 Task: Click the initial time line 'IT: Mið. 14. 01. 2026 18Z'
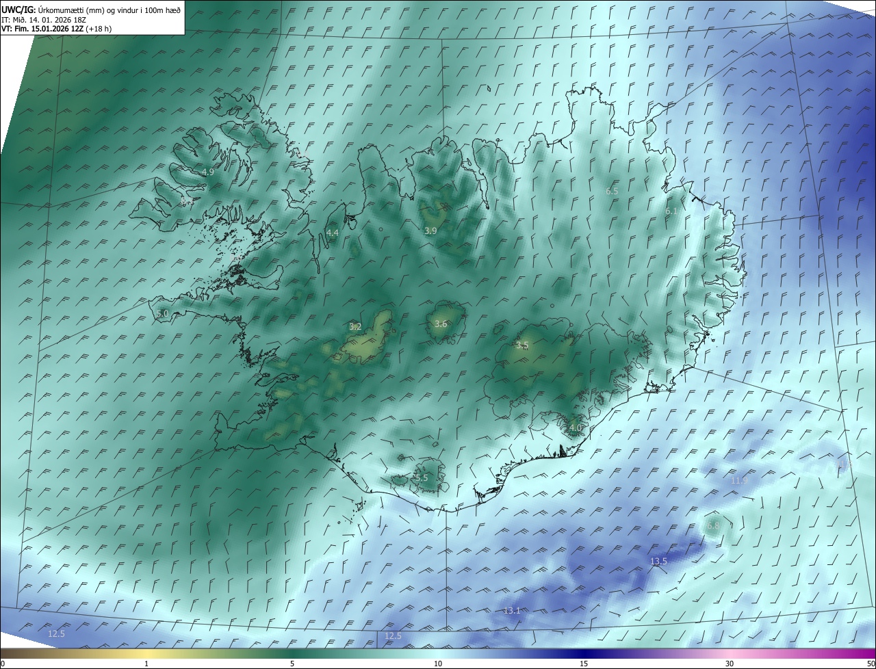43,20
